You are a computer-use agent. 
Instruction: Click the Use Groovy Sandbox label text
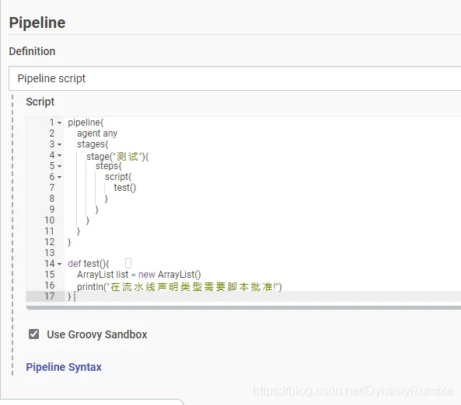[97, 334]
